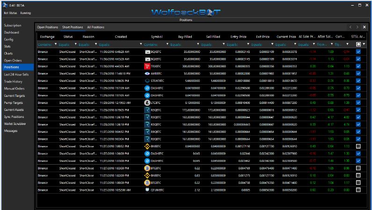
Task: Close the Positions tab panel with X
Action: [x=365, y=27]
